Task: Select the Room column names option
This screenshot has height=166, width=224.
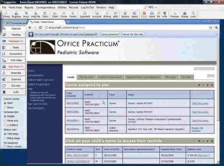Action: (5, 108)
